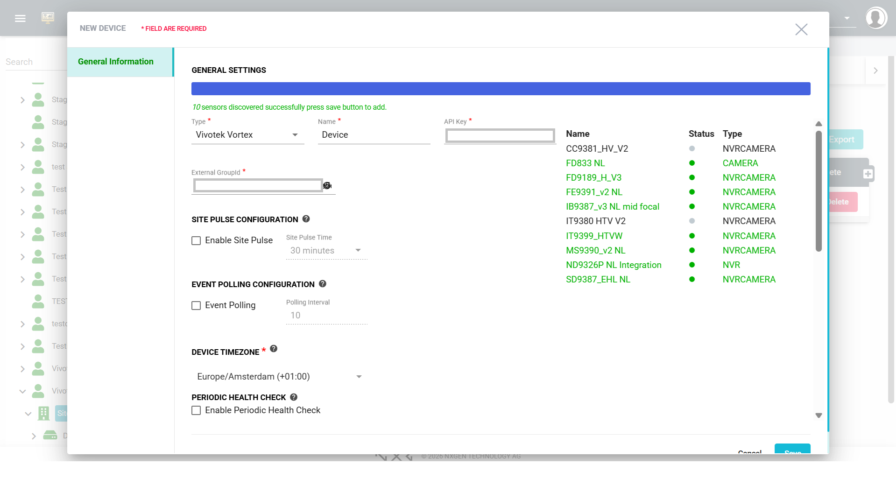
Task: Open the user profile avatar
Action: click(x=876, y=18)
